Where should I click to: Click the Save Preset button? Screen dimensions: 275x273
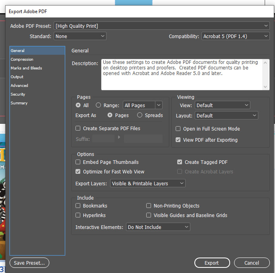tap(29, 263)
